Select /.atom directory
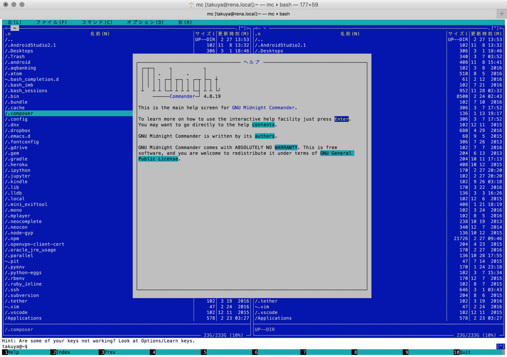Image resolution: width=507 pixels, height=357 pixels. click(x=14, y=74)
